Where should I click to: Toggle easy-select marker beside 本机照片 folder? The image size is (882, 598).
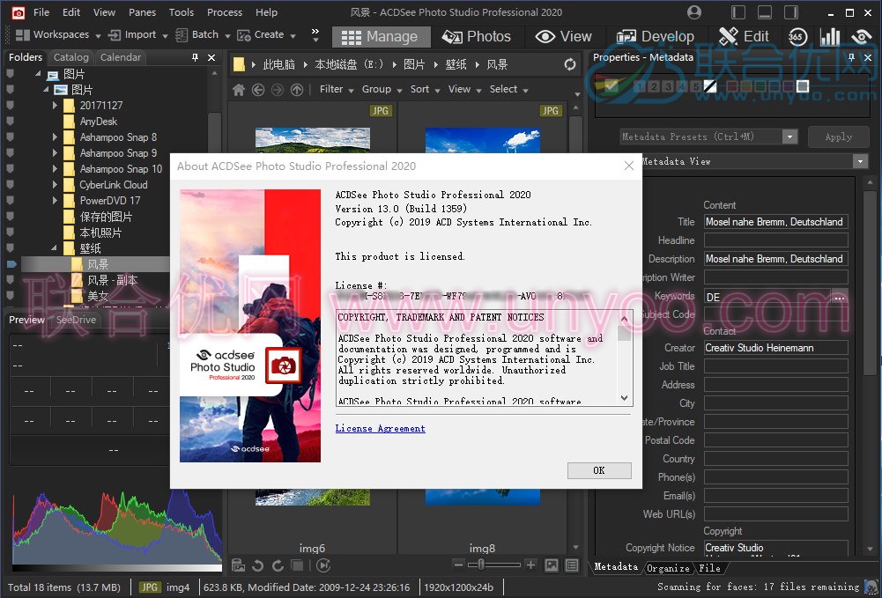(x=10, y=233)
